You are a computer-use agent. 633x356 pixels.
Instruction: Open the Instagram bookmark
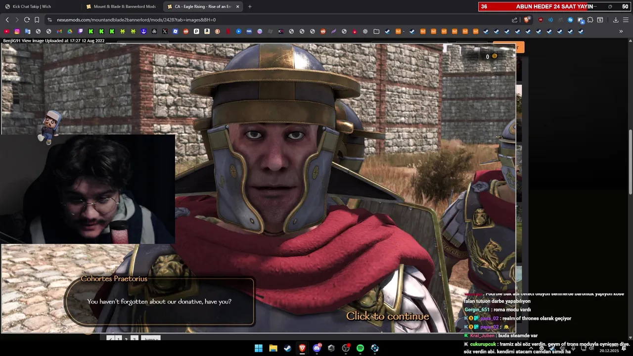[17, 31]
